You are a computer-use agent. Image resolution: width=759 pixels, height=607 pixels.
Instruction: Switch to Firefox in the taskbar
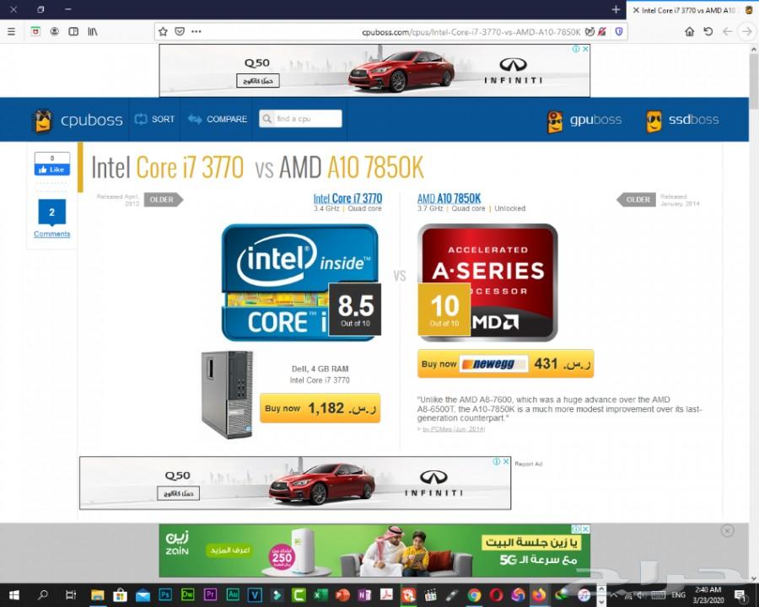point(539,595)
